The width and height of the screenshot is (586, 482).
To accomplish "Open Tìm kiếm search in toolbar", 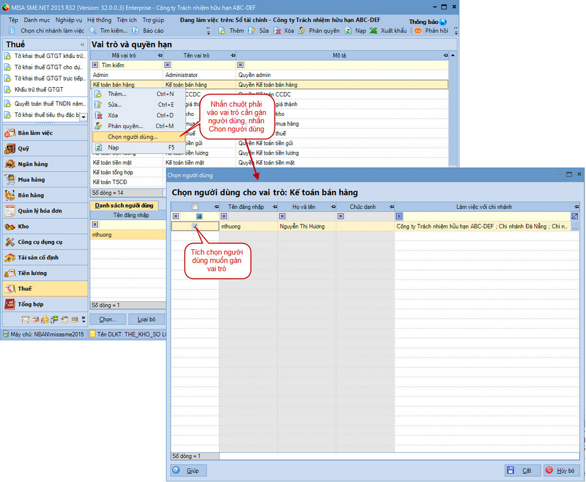I will click(x=108, y=31).
